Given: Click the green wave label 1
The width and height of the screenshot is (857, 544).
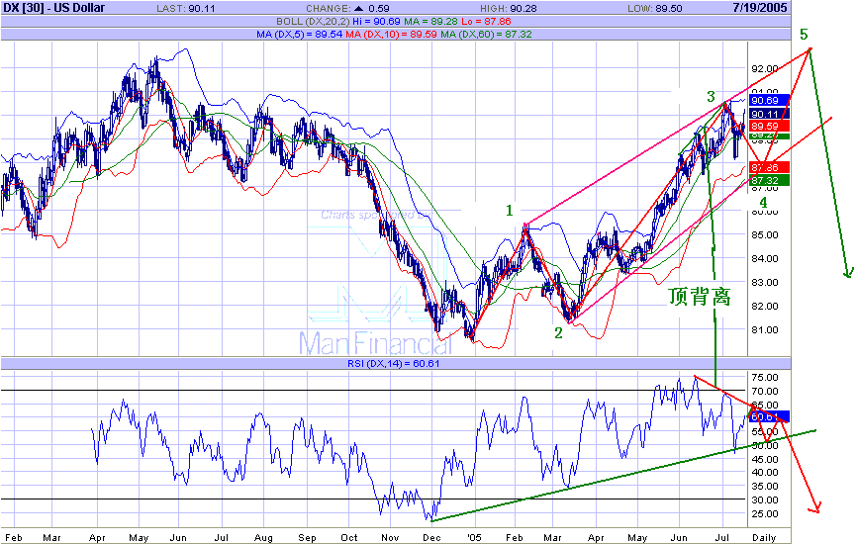Looking at the screenshot, I should click(x=510, y=210).
